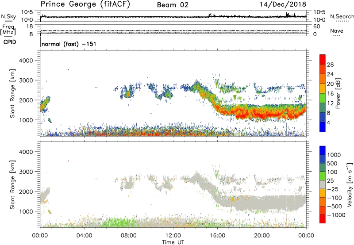Click the "20:00" time tick label
The width and height of the screenshot is (354, 245).
pos(262,236)
